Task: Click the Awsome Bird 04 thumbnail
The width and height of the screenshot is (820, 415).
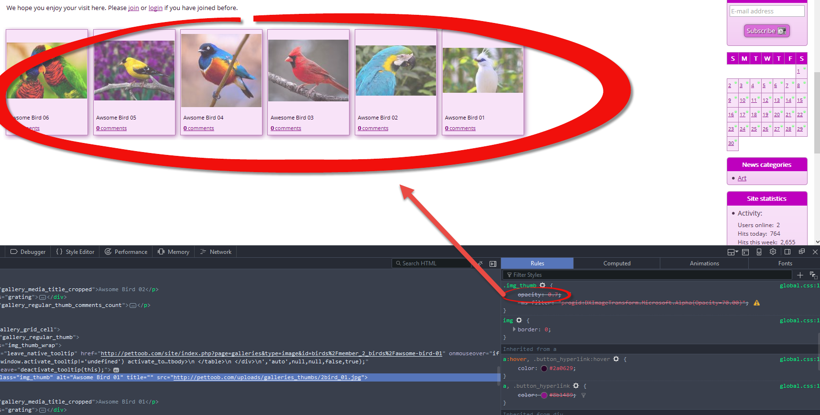Action: tap(221, 70)
